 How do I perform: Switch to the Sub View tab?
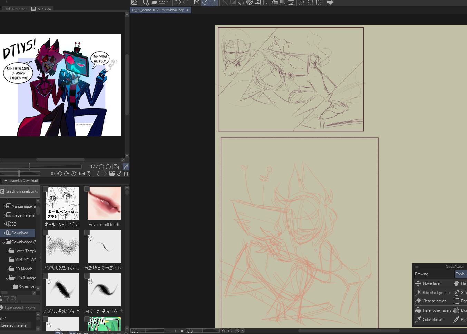tap(41, 9)
